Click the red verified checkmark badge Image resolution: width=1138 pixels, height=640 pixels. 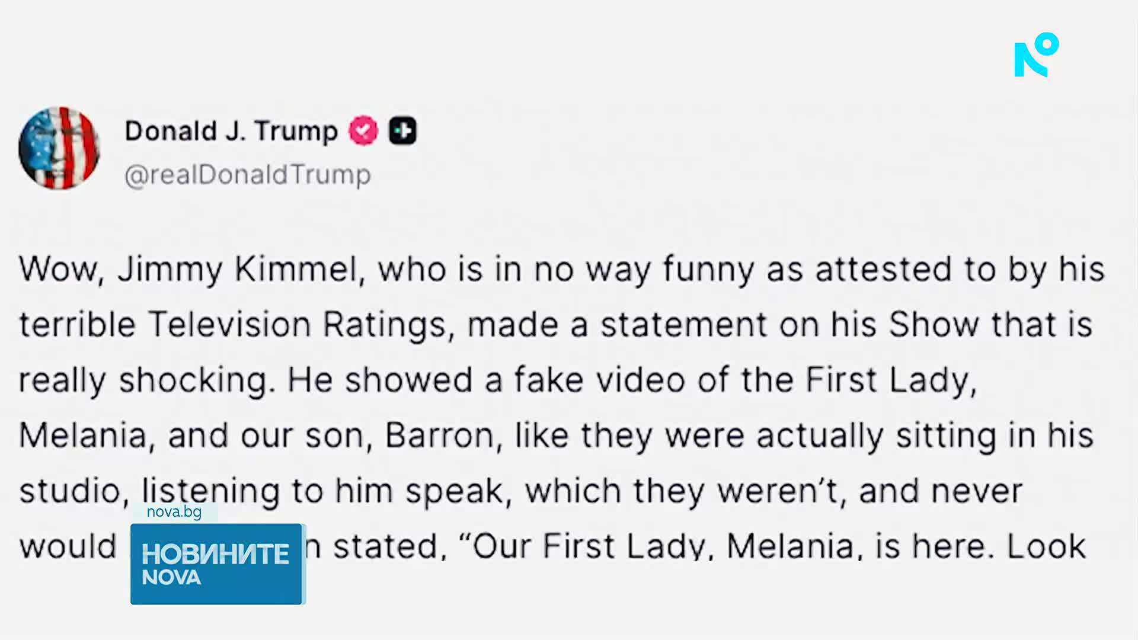pyautogui.click(x=363, y=130)
